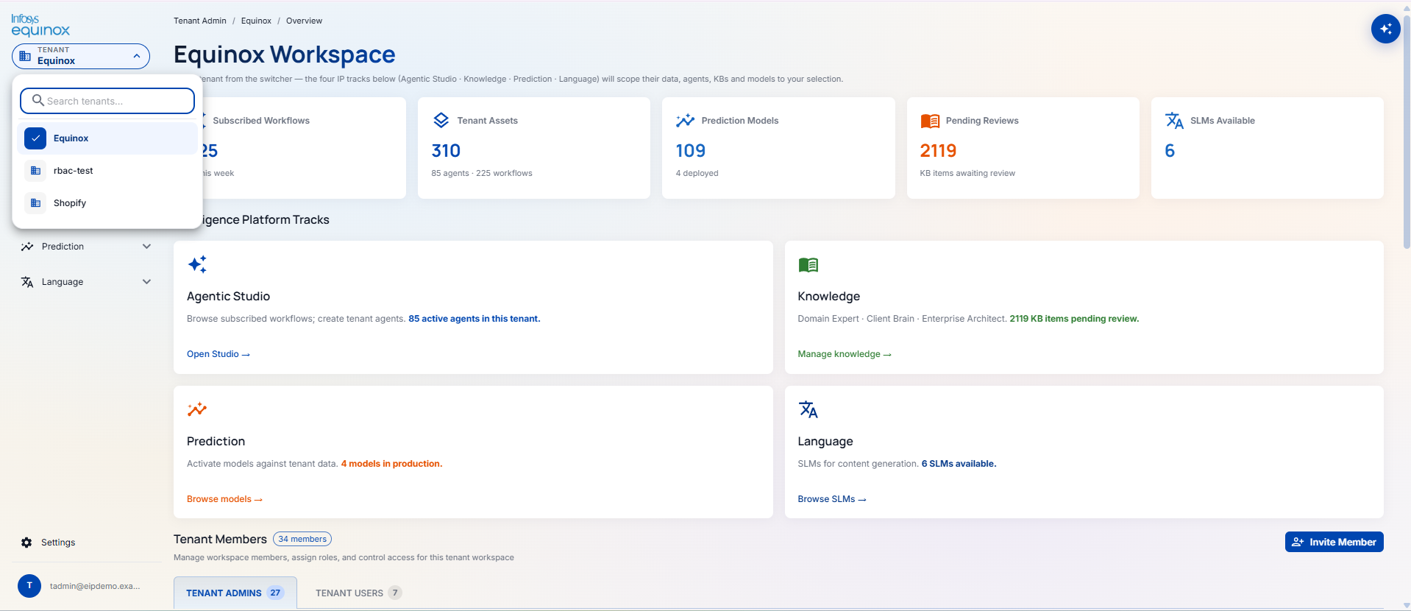Click '85 active agents in this tenant' text
The width and height of the screenshot is (1411, 611).
tap(475, 319)
